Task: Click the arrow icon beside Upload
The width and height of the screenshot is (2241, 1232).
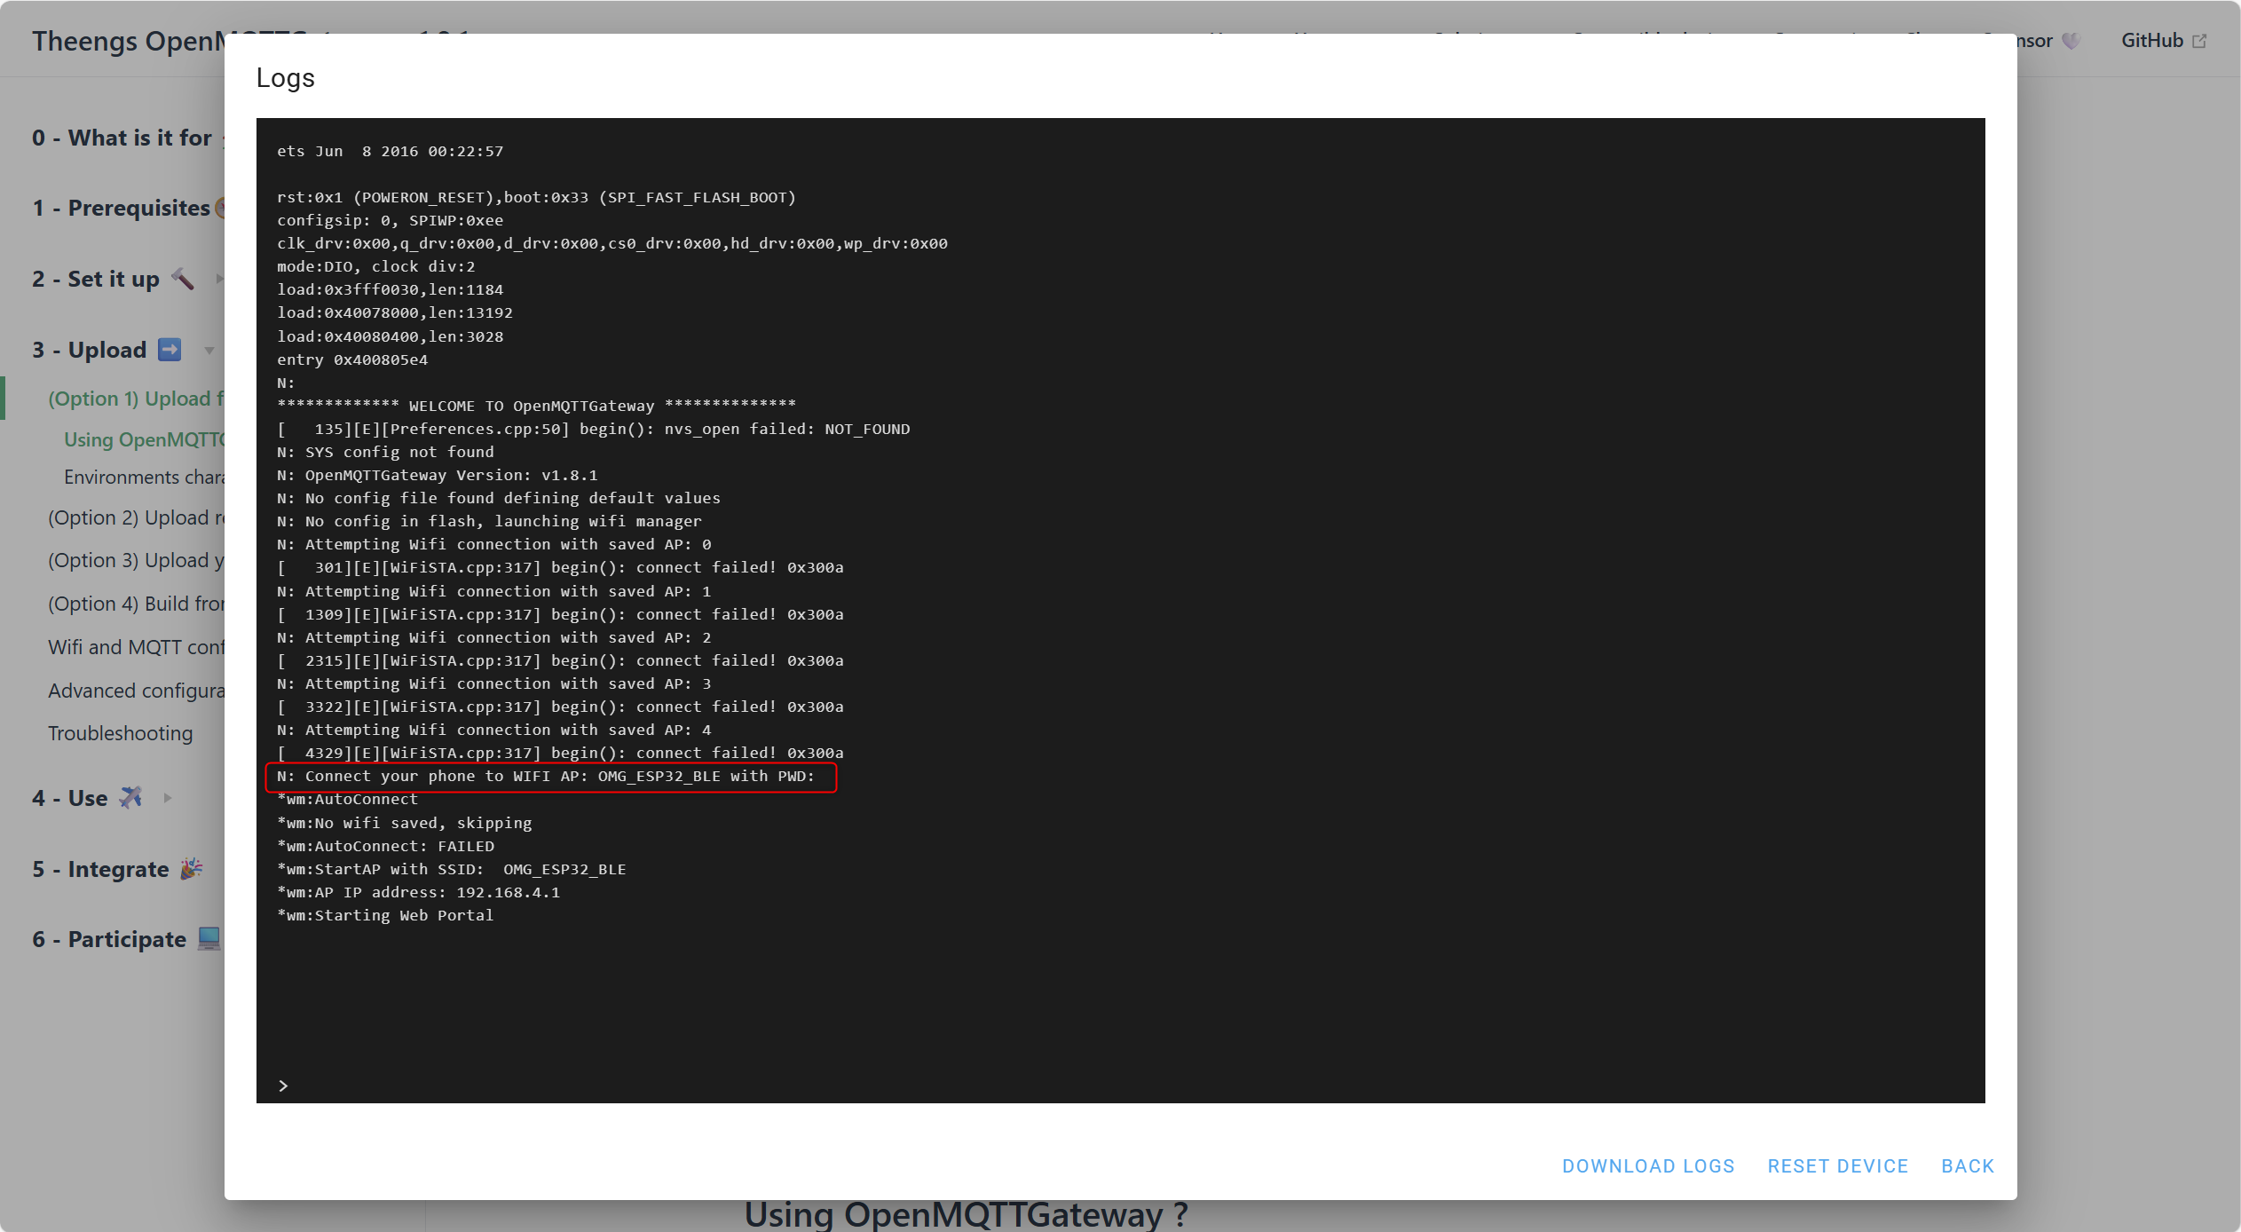Action: click(170, 350)
